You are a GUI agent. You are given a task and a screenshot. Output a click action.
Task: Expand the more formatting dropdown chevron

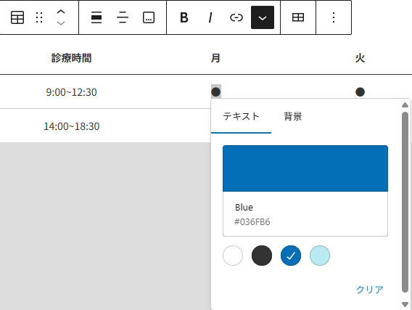click(x=263, y=17)
